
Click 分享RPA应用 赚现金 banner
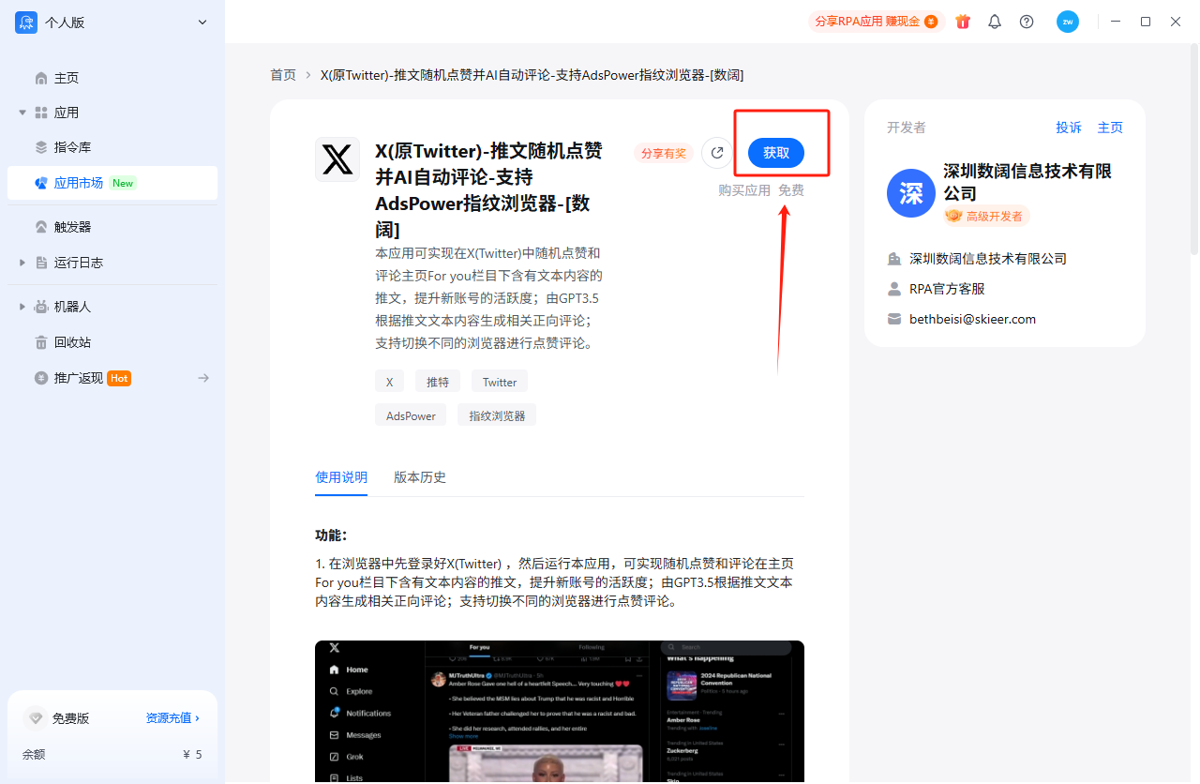(877, 22)
